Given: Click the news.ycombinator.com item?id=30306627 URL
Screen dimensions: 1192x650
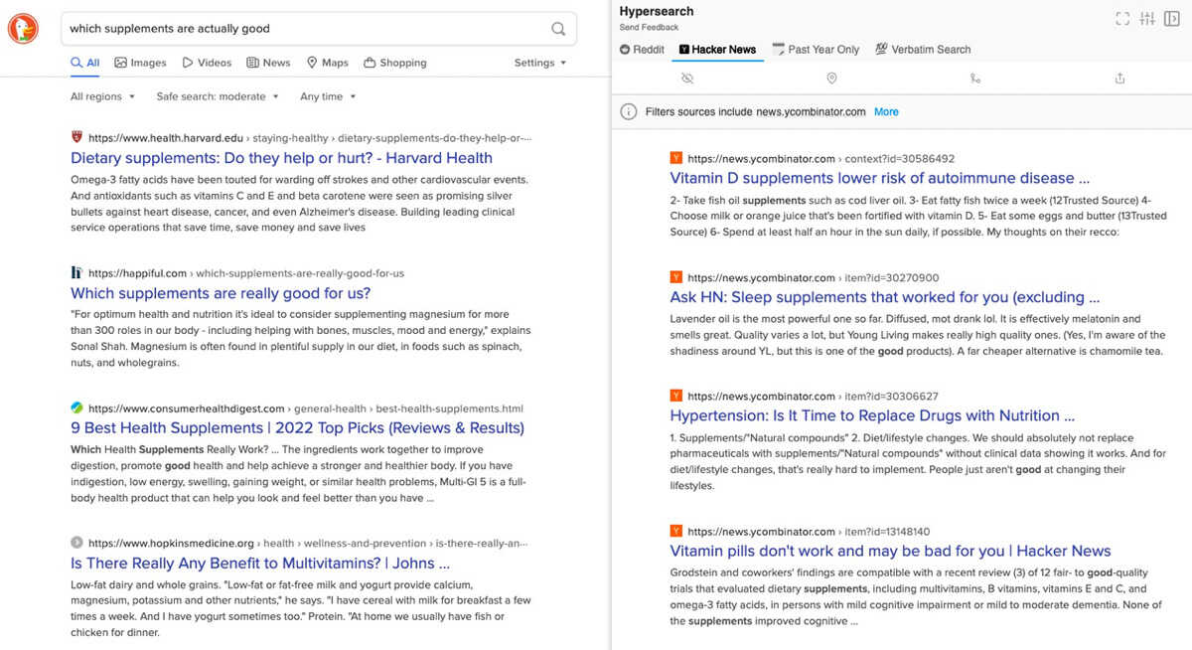Looking at the screenshot, I should click(x=813, y=396).
